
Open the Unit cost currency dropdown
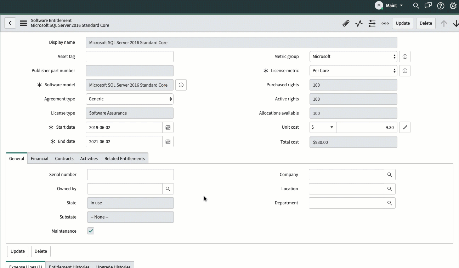pyautogui.click(x=323, y=127)
